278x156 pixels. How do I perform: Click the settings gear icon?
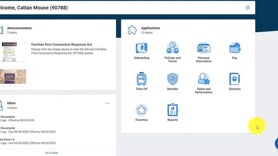tap(248, 8)
